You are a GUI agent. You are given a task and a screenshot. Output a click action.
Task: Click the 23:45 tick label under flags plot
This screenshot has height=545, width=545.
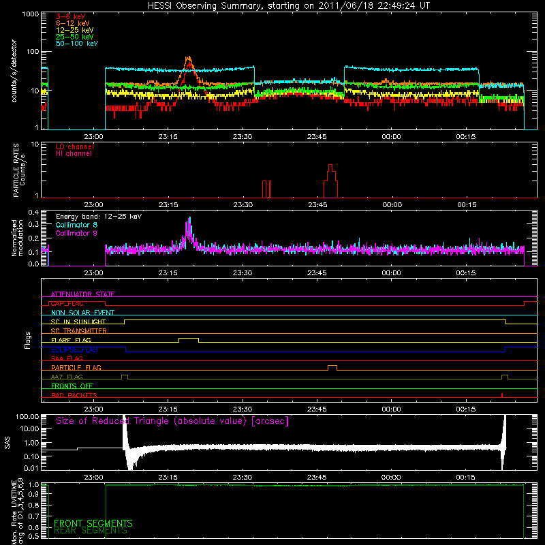pyautogui.click(x=317, y=409)
